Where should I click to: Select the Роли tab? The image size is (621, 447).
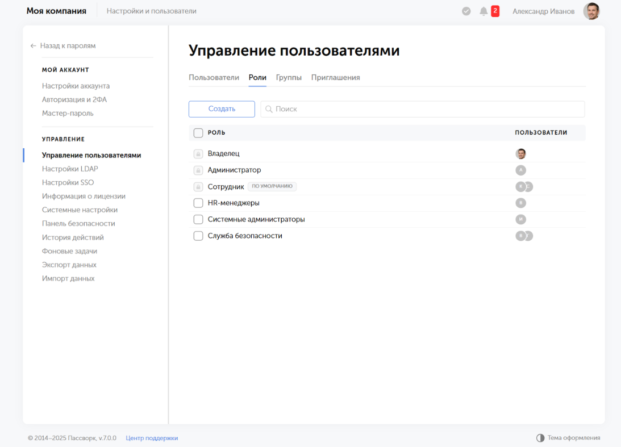pyautogui.click(x=257, y=78)
